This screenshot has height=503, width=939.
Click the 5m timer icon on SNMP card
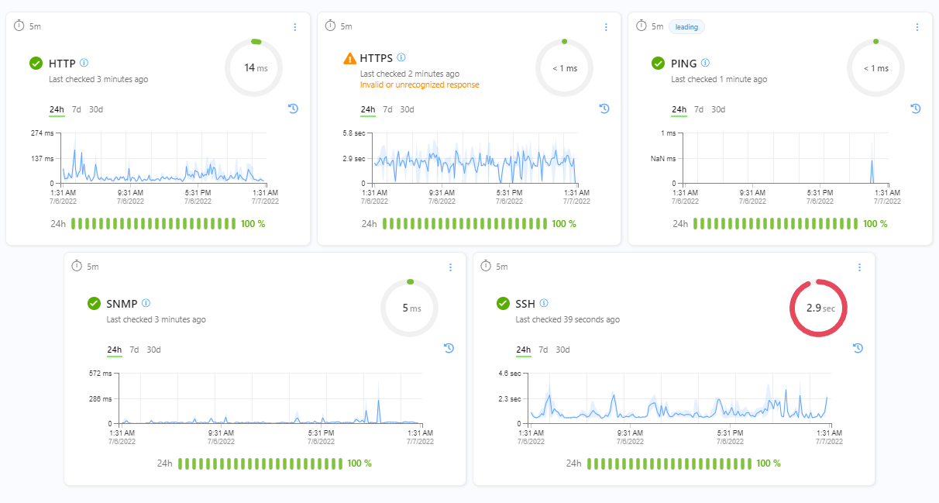pos(77,266)
